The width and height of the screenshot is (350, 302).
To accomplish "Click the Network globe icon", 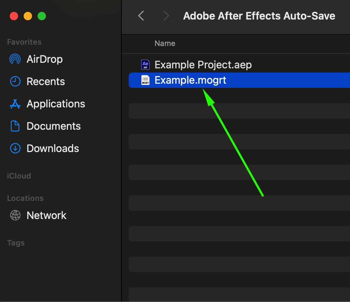I will click(x=15, y=215).
